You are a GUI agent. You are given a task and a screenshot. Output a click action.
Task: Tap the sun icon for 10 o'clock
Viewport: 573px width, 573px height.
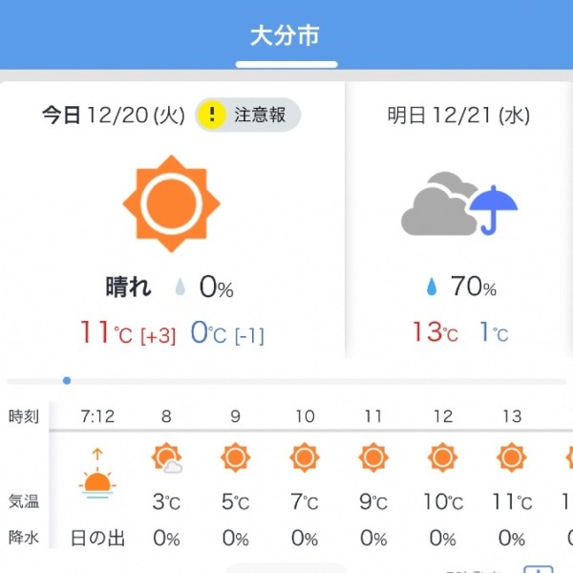[x=305, y=457]
